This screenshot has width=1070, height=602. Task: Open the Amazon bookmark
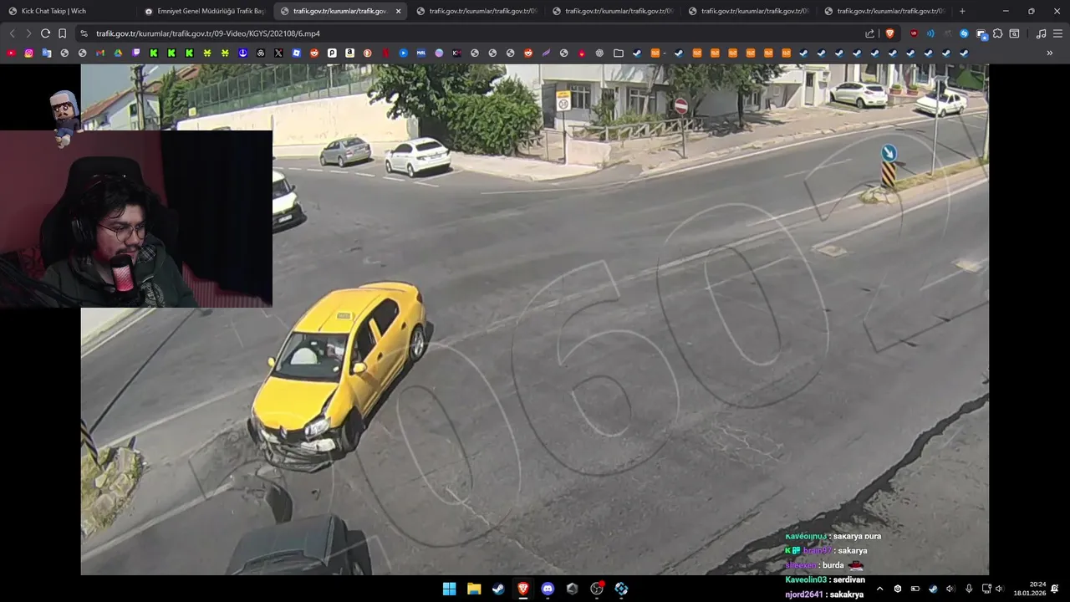point(349,53)
